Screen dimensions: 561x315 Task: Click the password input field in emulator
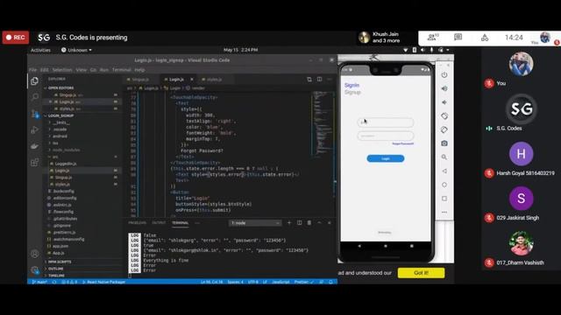[386, 136]
